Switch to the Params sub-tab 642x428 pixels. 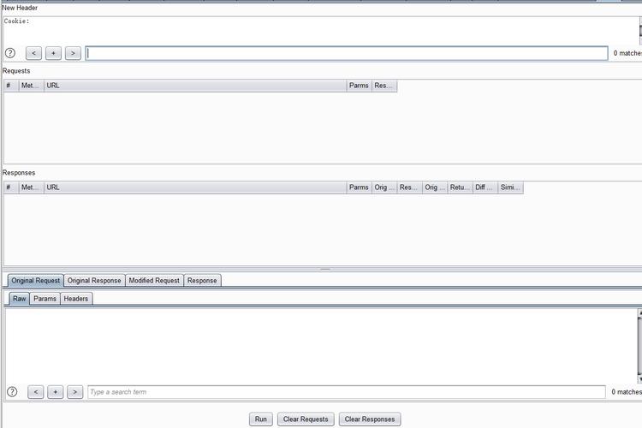click(45, 299)
